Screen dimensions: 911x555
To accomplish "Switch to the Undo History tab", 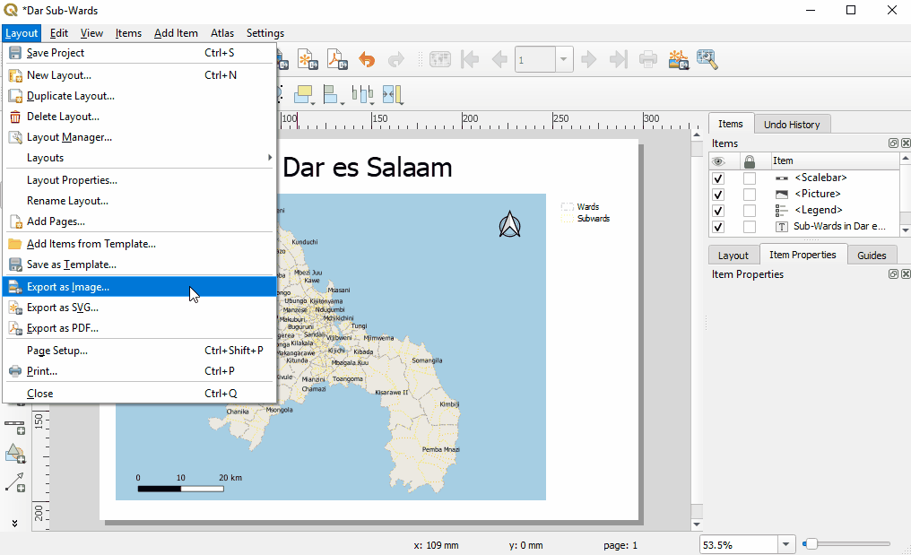I will click(x=791, y=125).
